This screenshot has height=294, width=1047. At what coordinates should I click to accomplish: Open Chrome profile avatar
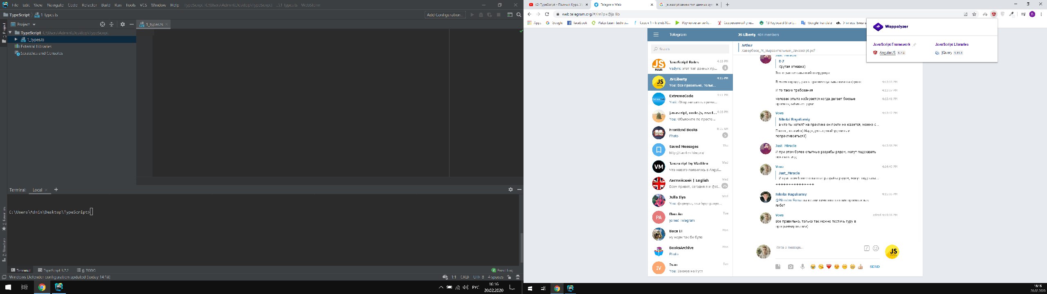[1032, 14]
